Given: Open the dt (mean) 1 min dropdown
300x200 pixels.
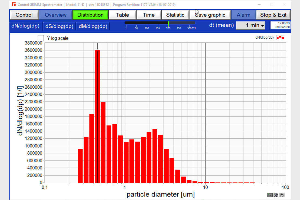Looking at the screenshot, I should point(251,25).
